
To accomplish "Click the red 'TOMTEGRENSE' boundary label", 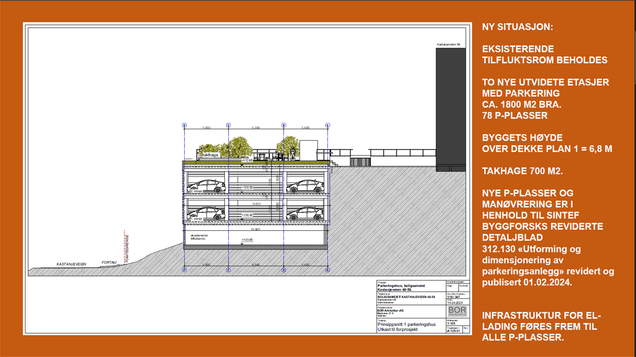I will 127,249.
